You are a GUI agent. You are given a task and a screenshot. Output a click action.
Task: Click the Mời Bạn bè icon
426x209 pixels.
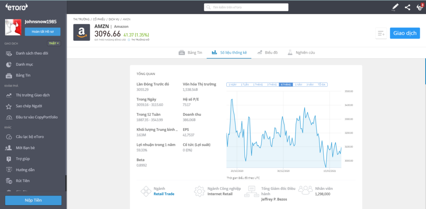tap(9, 148)
